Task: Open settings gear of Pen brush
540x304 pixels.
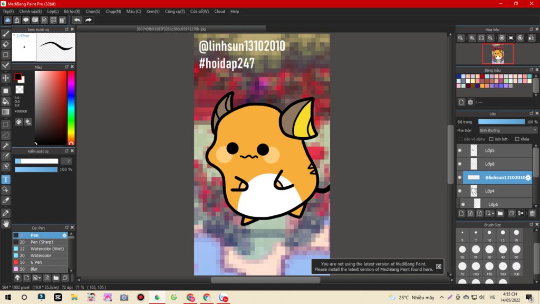Action: pyautogui.click(x=64, y=235)
